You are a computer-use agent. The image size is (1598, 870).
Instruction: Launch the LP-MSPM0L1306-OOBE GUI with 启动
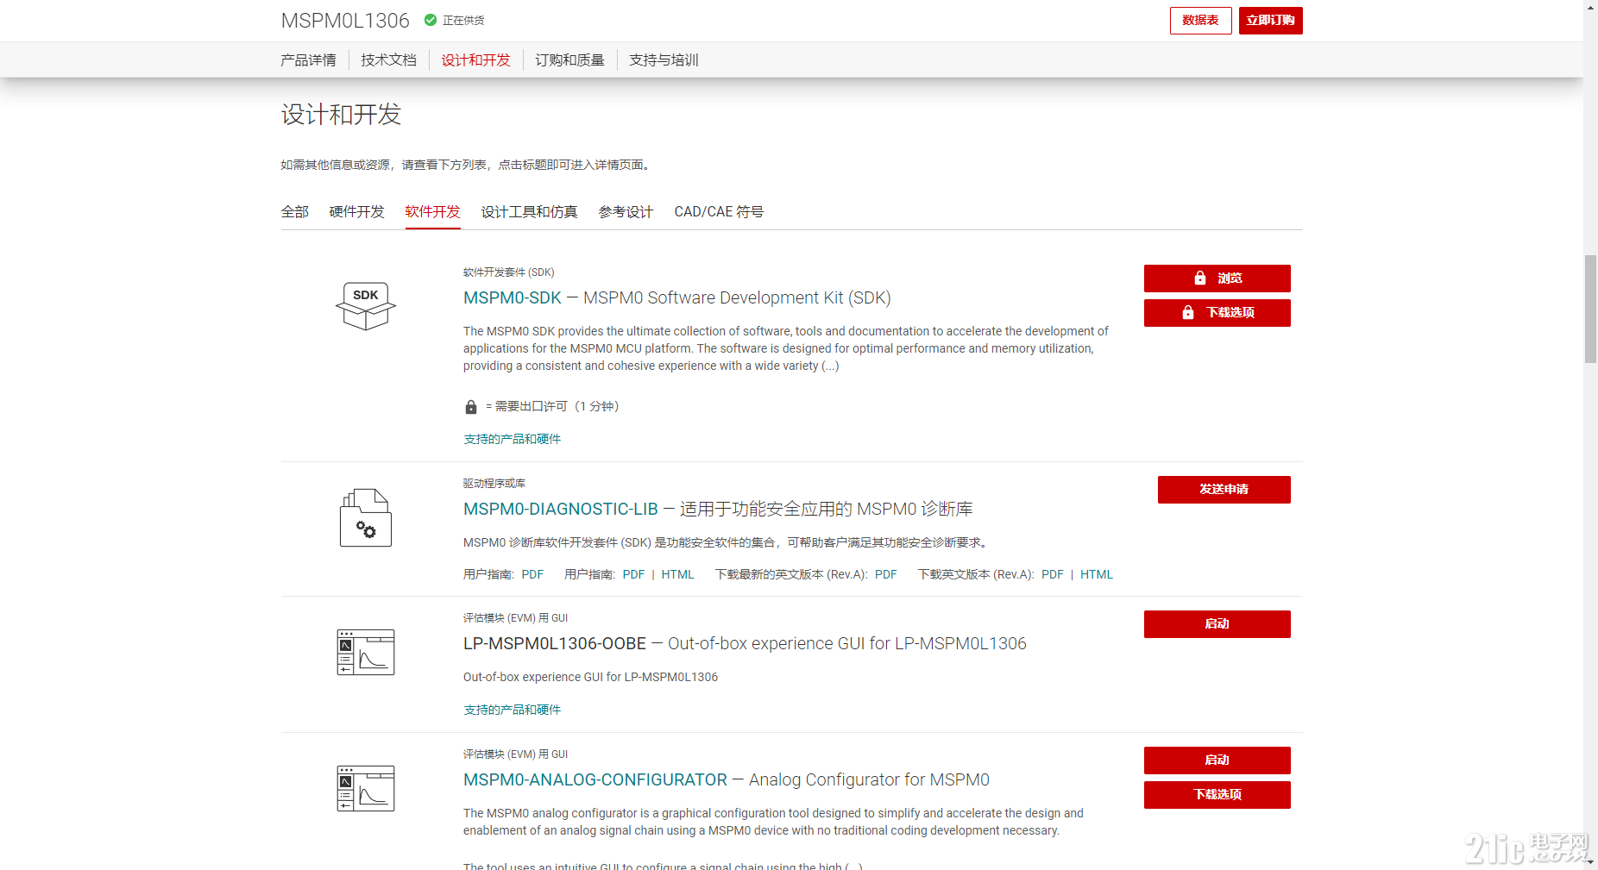tap(1217, 624)
